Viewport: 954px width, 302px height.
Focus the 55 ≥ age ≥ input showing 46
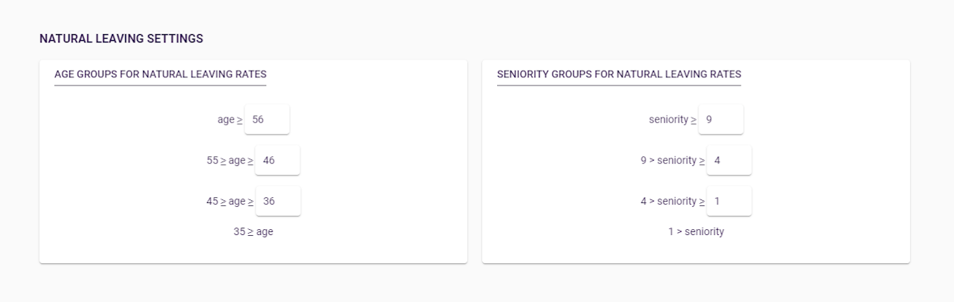point(277,161)
